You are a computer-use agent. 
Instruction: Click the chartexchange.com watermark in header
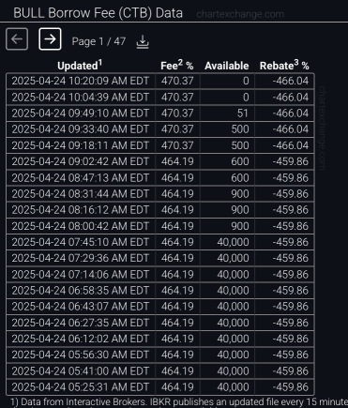coord(240,14)
